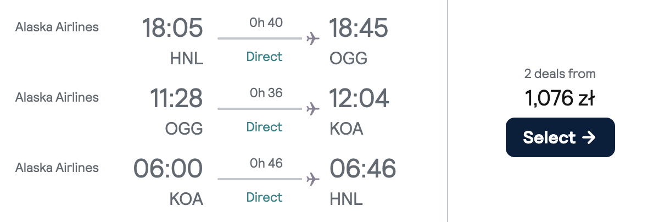This screenshot has width=659, height=222.
Task: Click the Alaska Airlines label on first flight
Action: pos(57,27)
